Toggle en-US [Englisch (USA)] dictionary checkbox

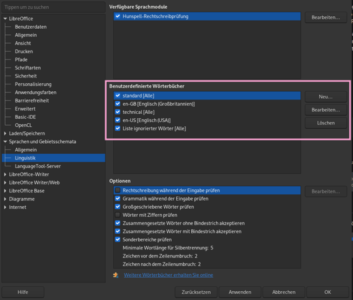117,120
